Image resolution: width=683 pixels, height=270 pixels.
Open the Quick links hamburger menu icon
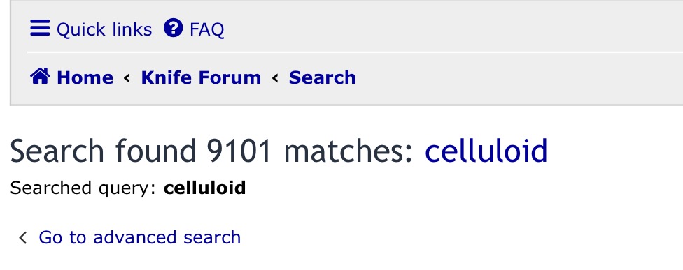click(x=40, y=28)
